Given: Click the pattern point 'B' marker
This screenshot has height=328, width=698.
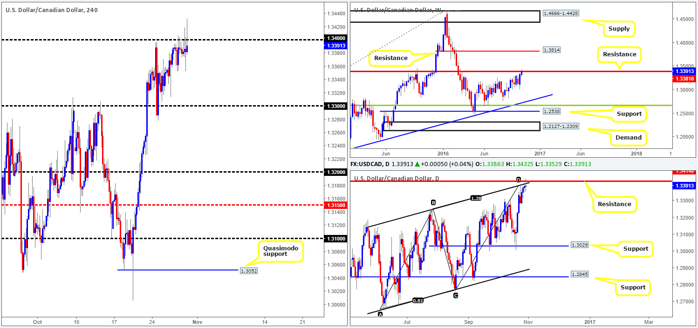Looking at the screenshot, I should coord(433,202).
